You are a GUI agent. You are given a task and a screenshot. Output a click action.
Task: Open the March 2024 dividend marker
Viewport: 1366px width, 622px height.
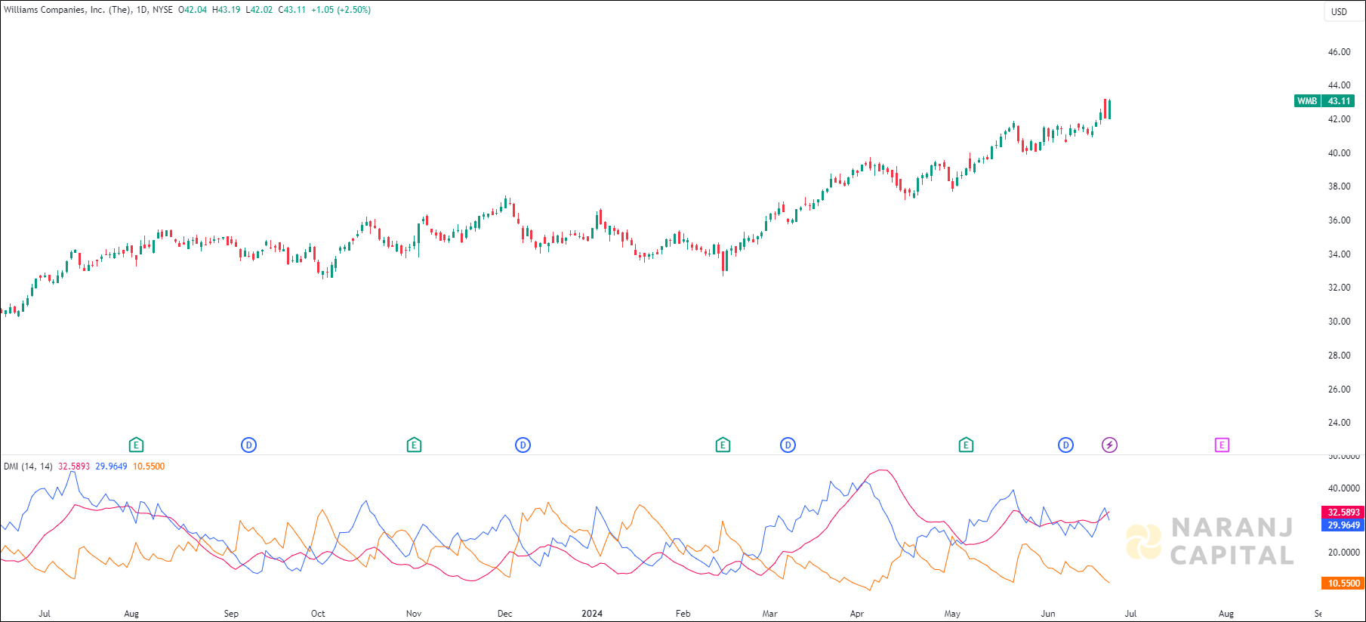(788, 445)
